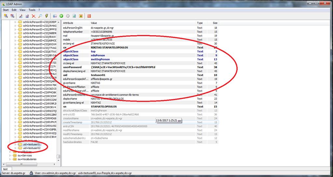Click the tree horizontal scrollbar thumb

click(21, 164)
